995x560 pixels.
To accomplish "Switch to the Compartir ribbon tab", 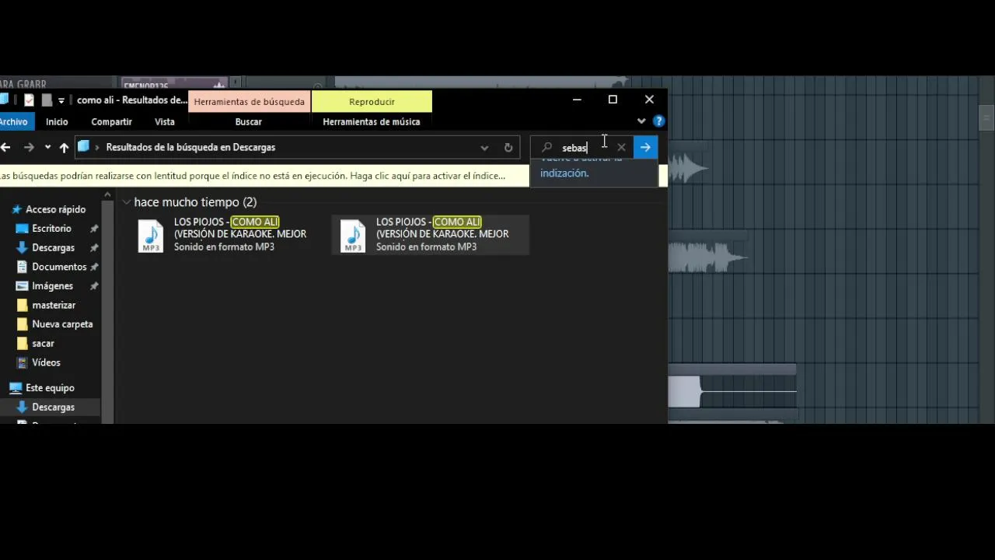I will (x=111, y=121).
